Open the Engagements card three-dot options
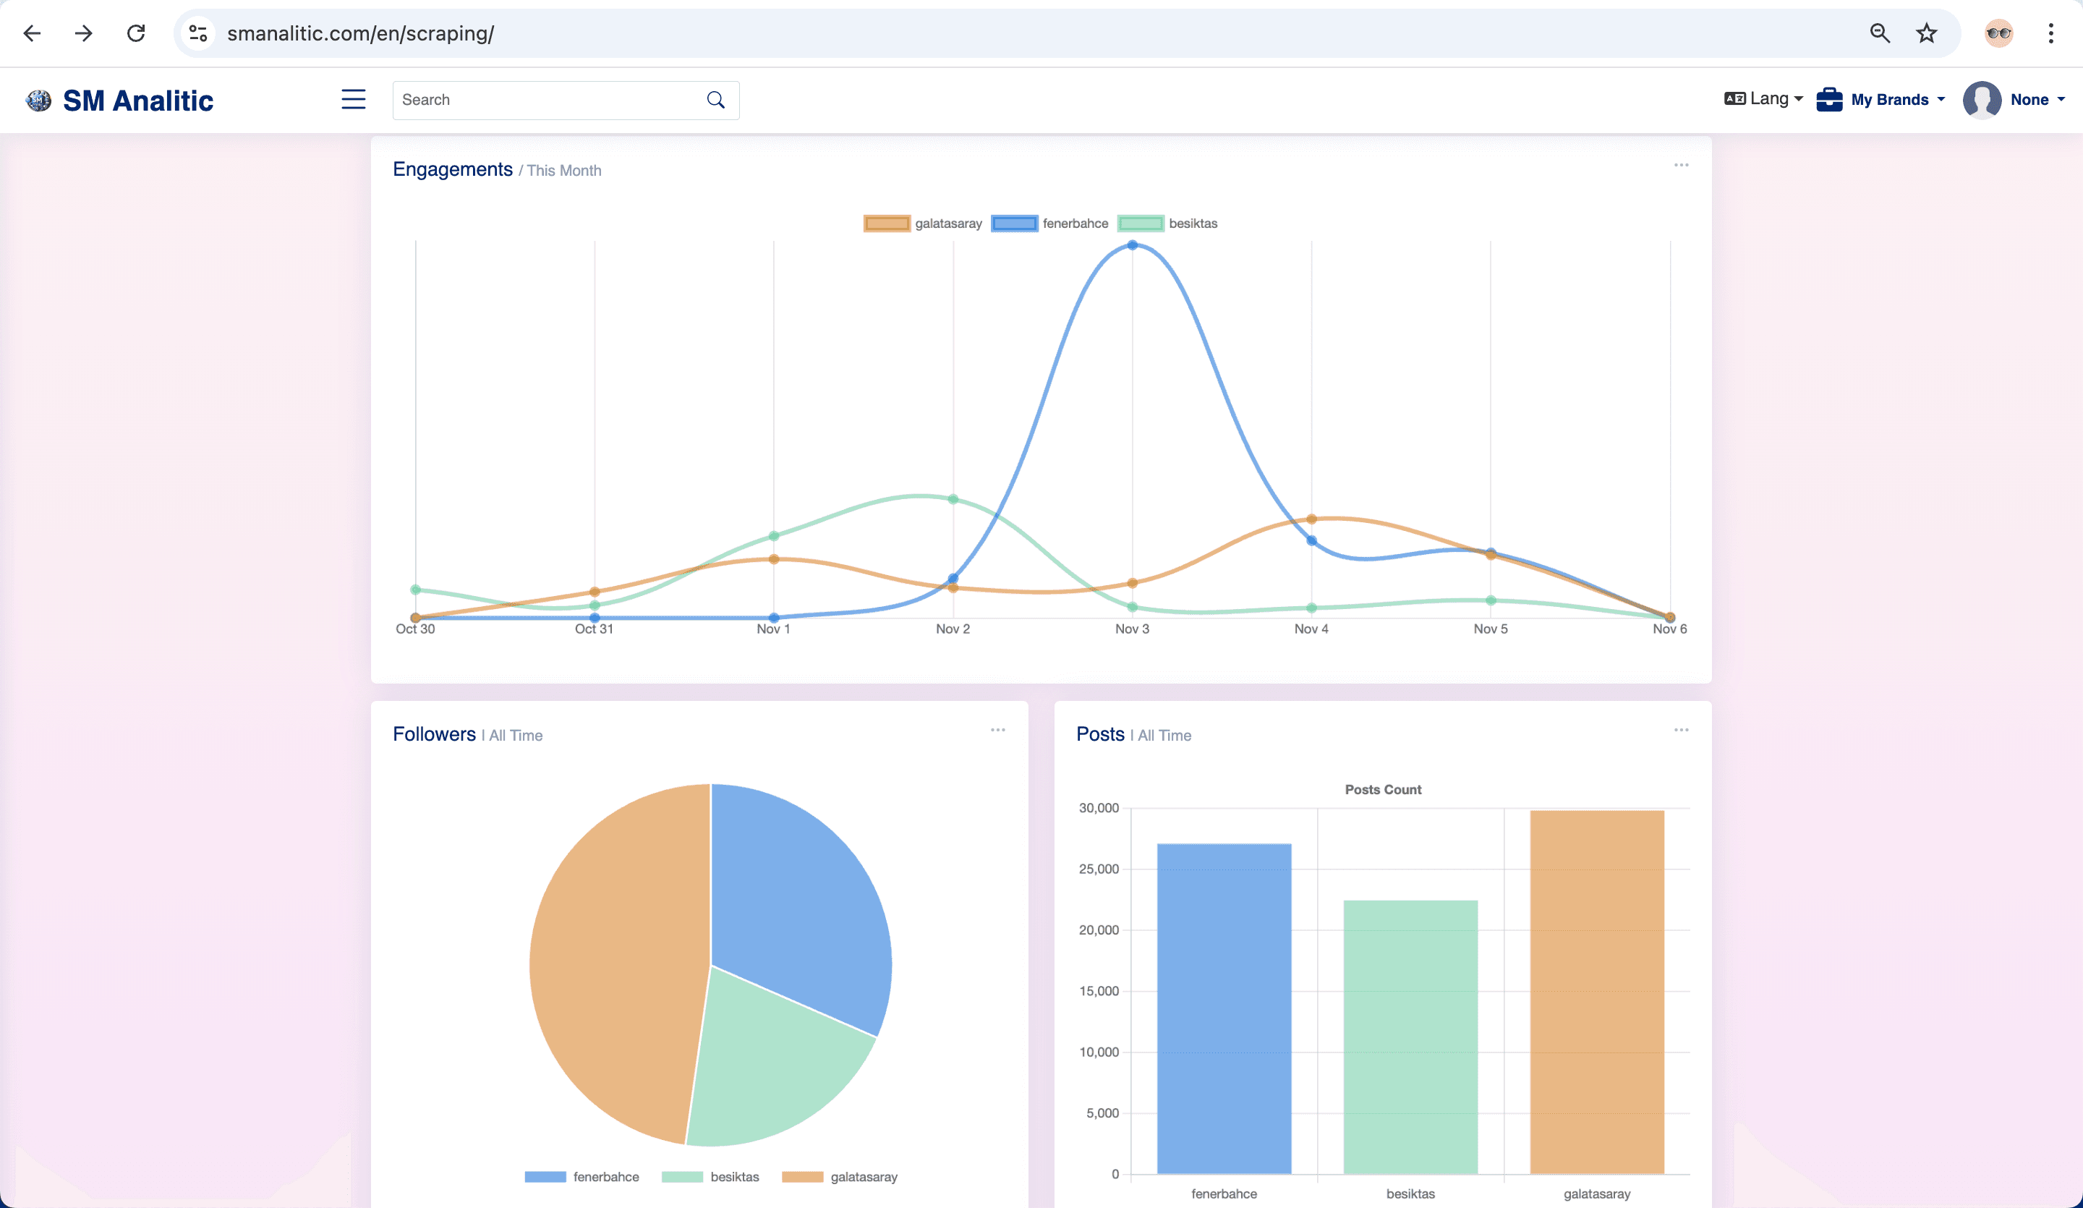 (x=1682, y=166)
